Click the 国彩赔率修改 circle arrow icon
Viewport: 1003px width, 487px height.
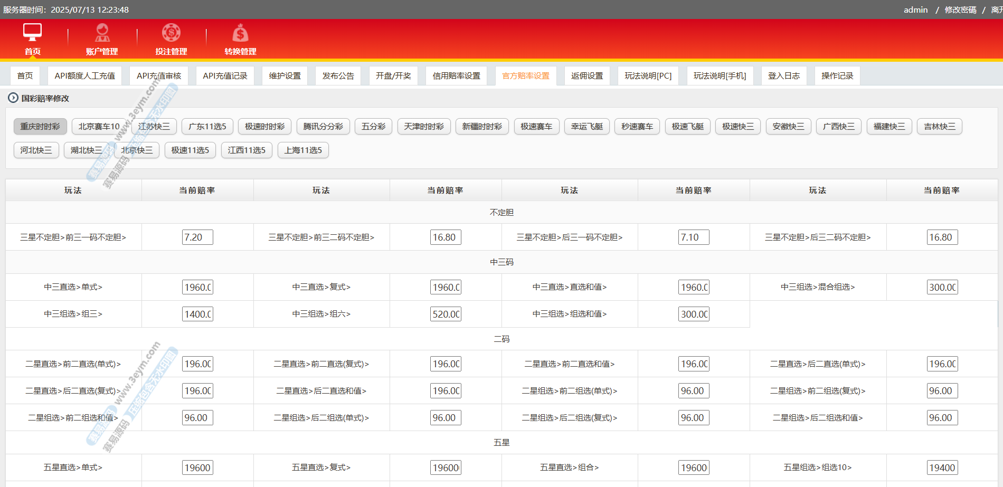click(13, 98)
